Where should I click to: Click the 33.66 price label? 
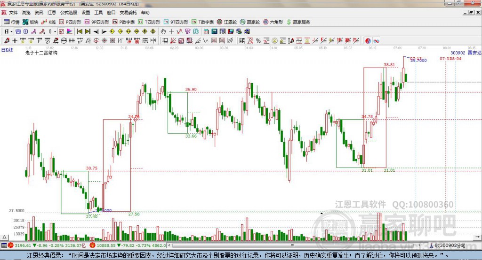(x=191, y=136)
